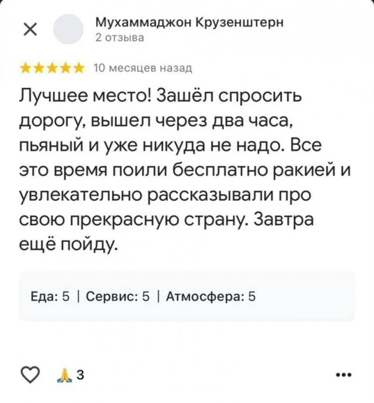Click the fourth rating star
Viewport: 374px width, 403px height.
click(65, 69)
